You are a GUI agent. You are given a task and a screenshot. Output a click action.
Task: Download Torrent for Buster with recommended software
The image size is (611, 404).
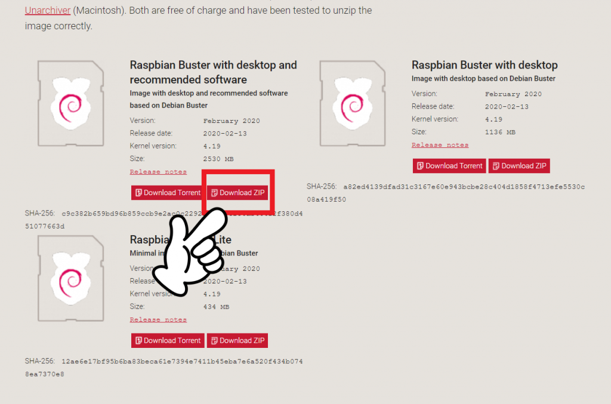point(168,193)
